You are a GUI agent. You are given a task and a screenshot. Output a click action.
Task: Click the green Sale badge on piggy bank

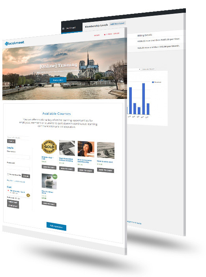pos(55,176)
